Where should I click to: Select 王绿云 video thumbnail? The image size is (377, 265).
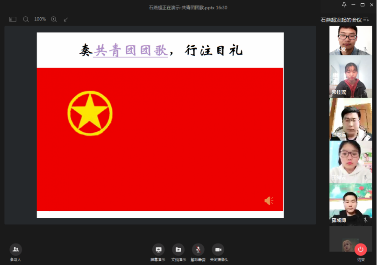point(350,162)
